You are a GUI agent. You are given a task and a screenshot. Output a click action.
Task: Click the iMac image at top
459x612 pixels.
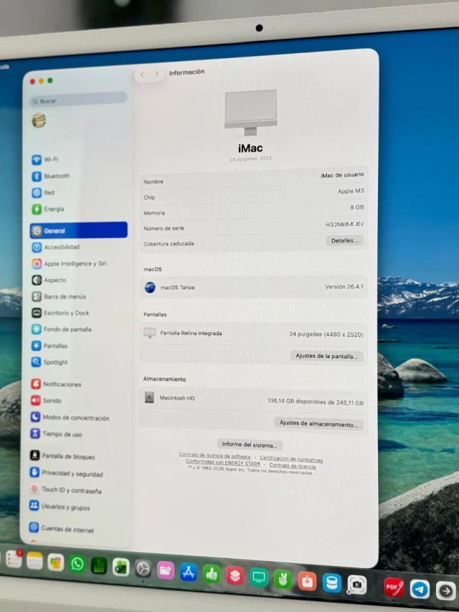coord(250,113)
